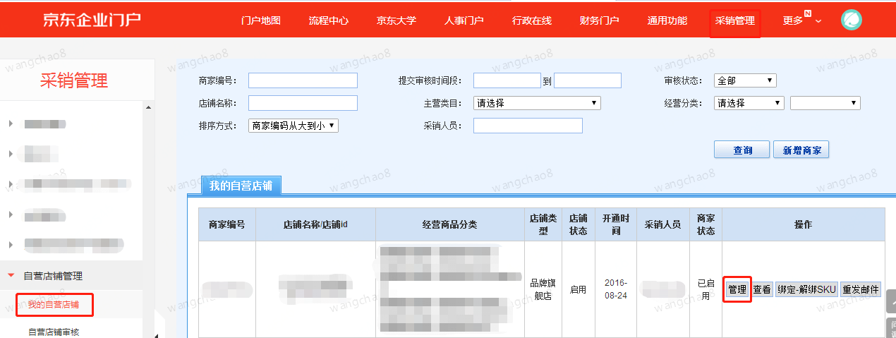Open the second empty 经营分类 dropdown
896x338 pixels.
pos(825,103)
